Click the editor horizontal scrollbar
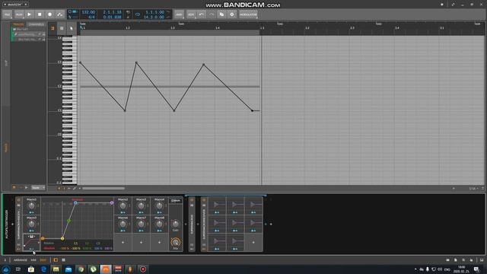The image size is (487, 274). click(x=103, y=188)
